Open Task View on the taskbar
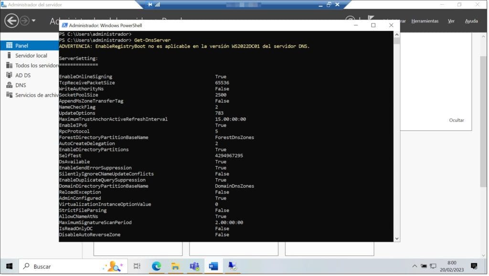This screenshot has width=489, height=276. [137, 266]
